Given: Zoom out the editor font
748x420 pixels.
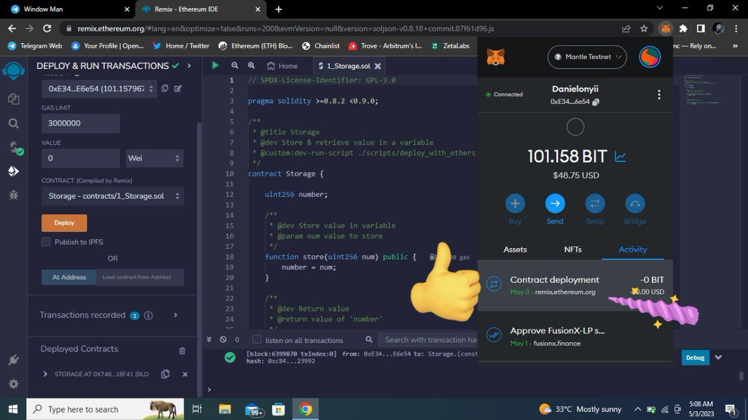Looking at the screenshot, I should (235, 65).
